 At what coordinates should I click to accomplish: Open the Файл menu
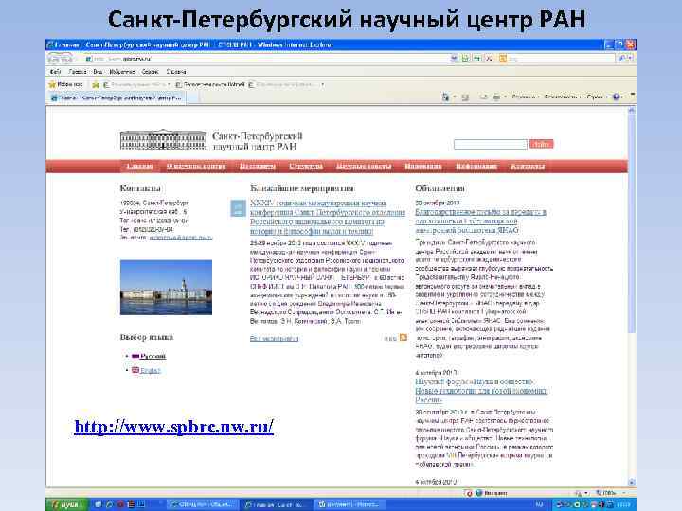pyautogui.click(x=55, y=72)
